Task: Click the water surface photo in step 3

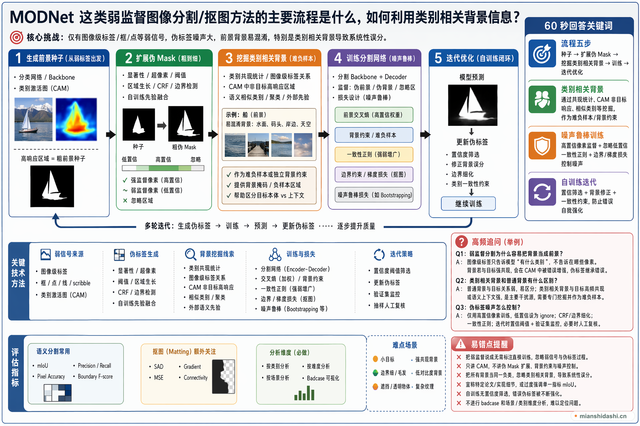Action: [235, 145]
